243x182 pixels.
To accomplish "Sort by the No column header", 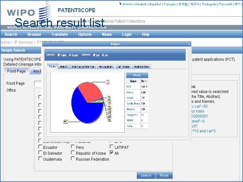I will [x=144, y=81].
